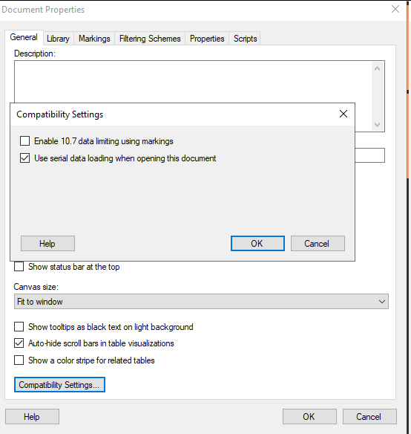Confirm Compatibility Settings with OK
Screen dimensions: 411x434
[x=257, y=243]
